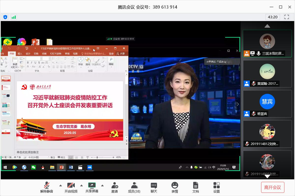Check the green network signal icon
Image resolution: width=295 pixels, height=196 pixels.
(x=14, y=17)
